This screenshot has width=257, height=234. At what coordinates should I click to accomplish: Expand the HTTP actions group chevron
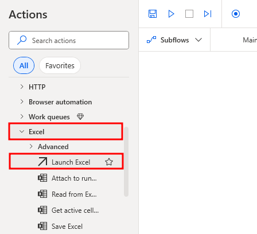point(22,87)
